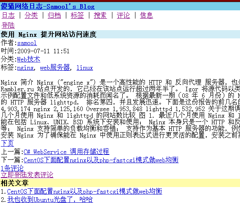This screenshot has width=240, height=211.
Task: Click 立即登陆发表评论 link
Action: (x=27, y=175)
